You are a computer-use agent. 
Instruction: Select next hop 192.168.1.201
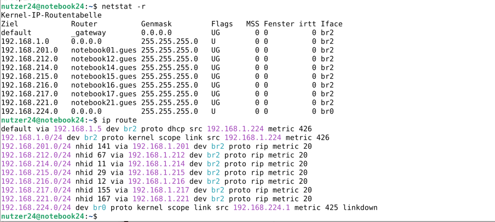[x=161, y=146]
